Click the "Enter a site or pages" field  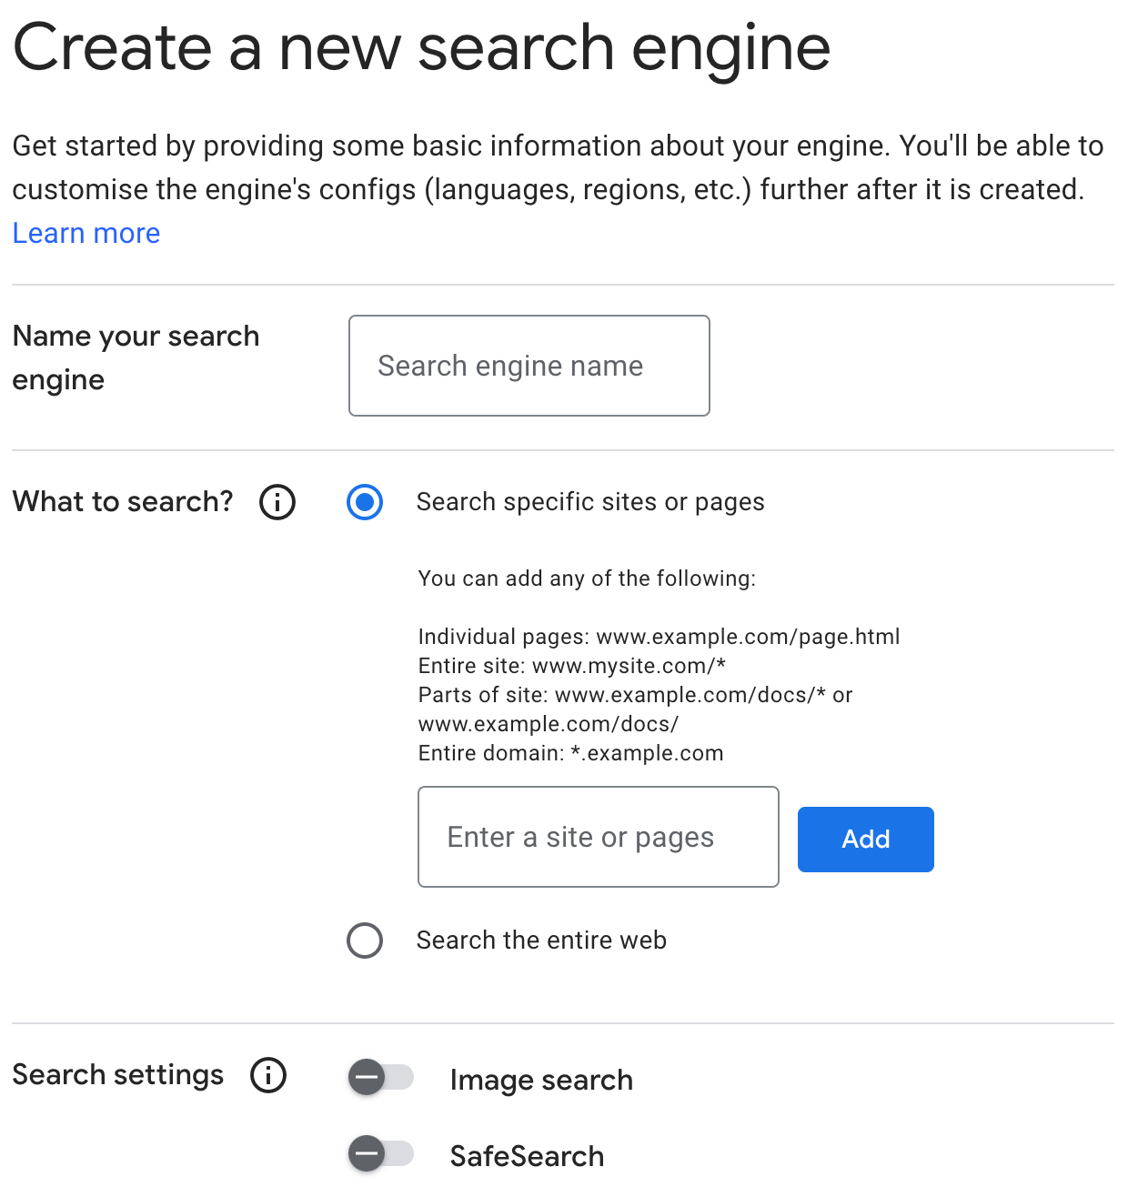tap(598, 837)
